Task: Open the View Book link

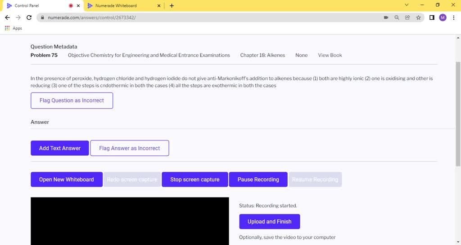Action: point(330,55)
